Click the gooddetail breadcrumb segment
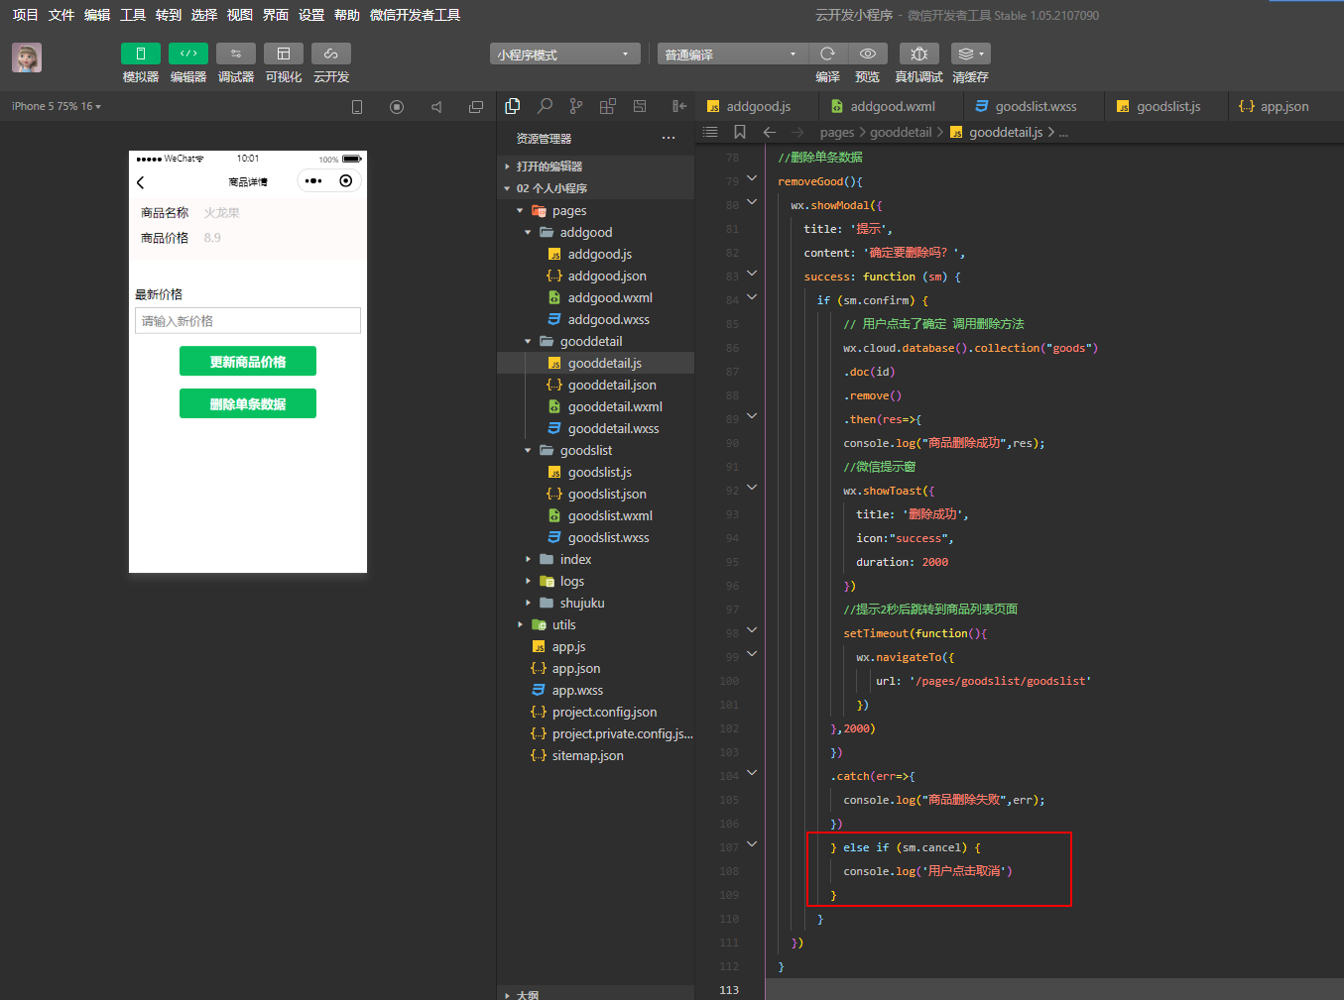The width and height of the screenshot is (1344, 1000). (901, 132)
